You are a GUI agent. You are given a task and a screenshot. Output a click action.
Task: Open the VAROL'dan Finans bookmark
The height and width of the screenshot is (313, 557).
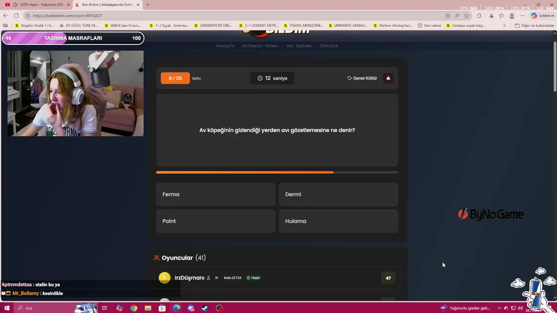pos(123,26)
